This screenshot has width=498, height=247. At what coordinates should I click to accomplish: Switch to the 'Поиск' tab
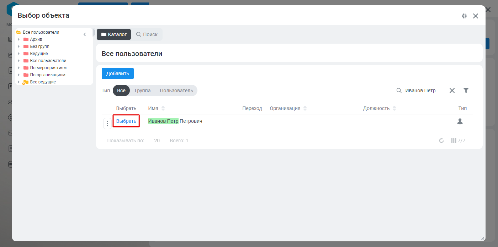[147, 34]
